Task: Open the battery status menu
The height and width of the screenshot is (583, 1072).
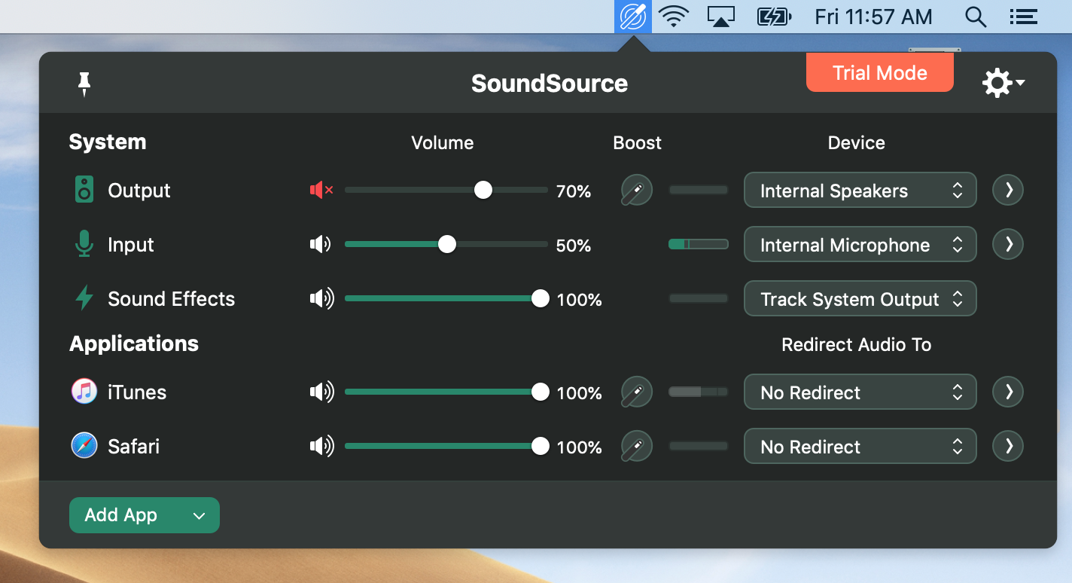Action: click(x=775, y=17)
